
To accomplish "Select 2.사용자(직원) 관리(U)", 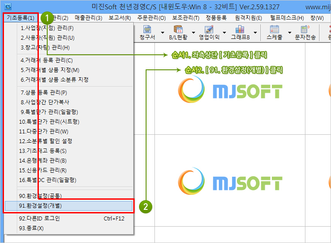I will [x=69, y=38].
